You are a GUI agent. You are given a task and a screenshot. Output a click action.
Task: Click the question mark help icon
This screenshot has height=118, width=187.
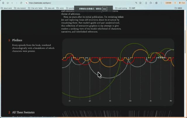[x=175, y=3]
